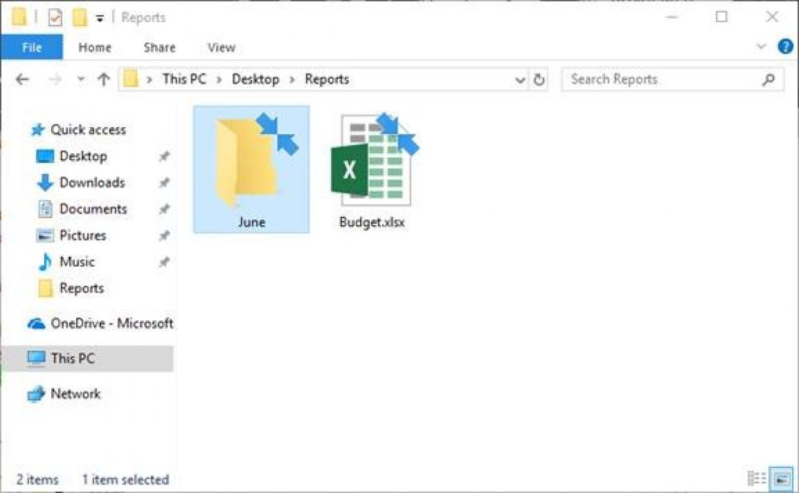Switch to the Share ribbon tab
This screenshot has width=799, height=493.
[x=159, y=47]
